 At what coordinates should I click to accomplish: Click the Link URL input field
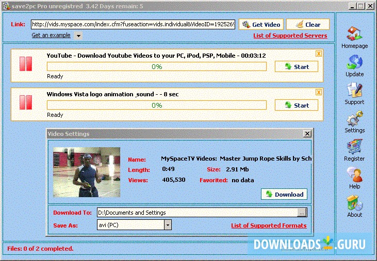[133, 25]
